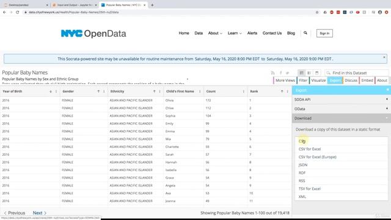Open the Count column options menu
The height and width of the screenshot is (220, 391).
pyautogui.click(x=244, y=91)
